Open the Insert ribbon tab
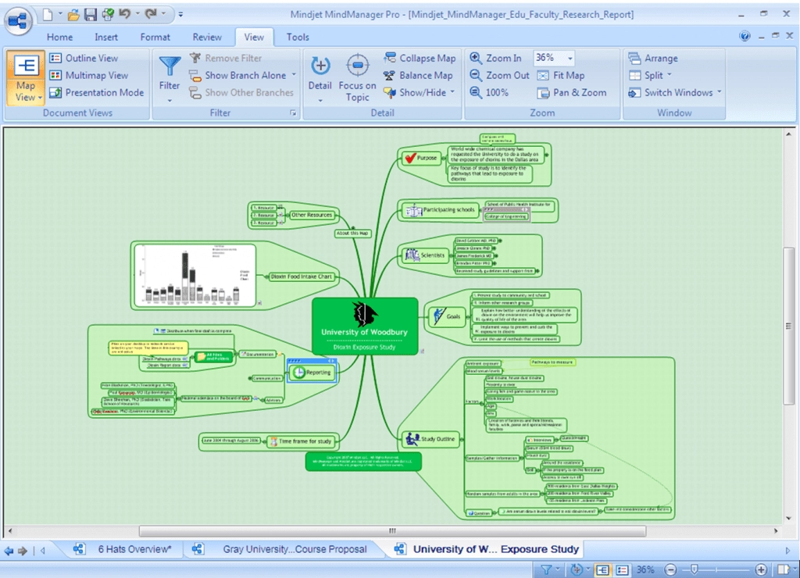 106,37
